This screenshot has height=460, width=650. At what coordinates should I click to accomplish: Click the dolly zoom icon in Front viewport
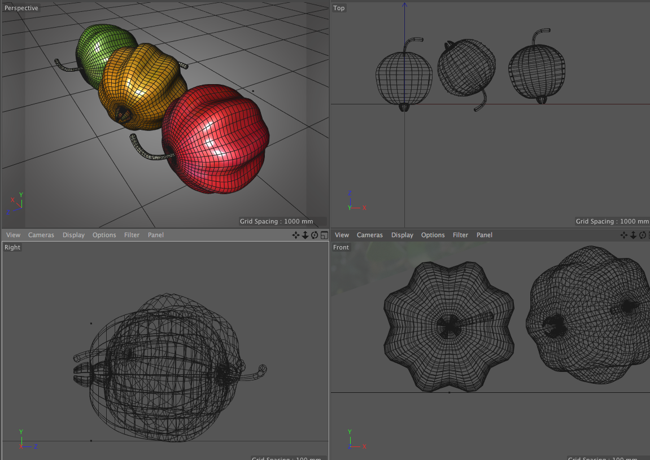[x=634, y=235]
